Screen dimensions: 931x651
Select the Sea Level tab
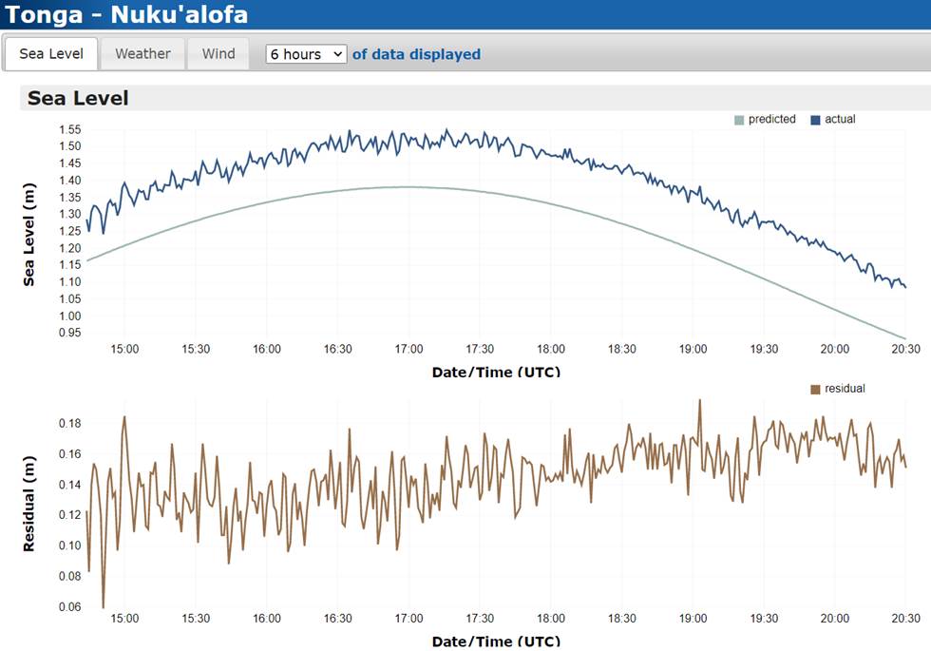pos(51,54)
